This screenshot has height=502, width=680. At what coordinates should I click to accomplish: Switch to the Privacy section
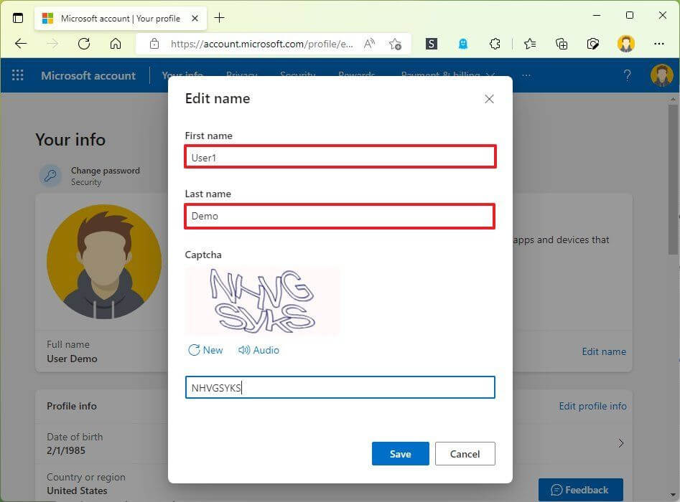click(x=241, y=75)
